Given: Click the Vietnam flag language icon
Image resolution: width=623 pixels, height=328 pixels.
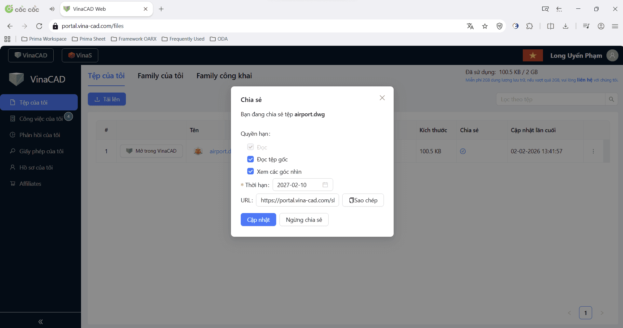Looking at the screenshot, I should [533, 56].
